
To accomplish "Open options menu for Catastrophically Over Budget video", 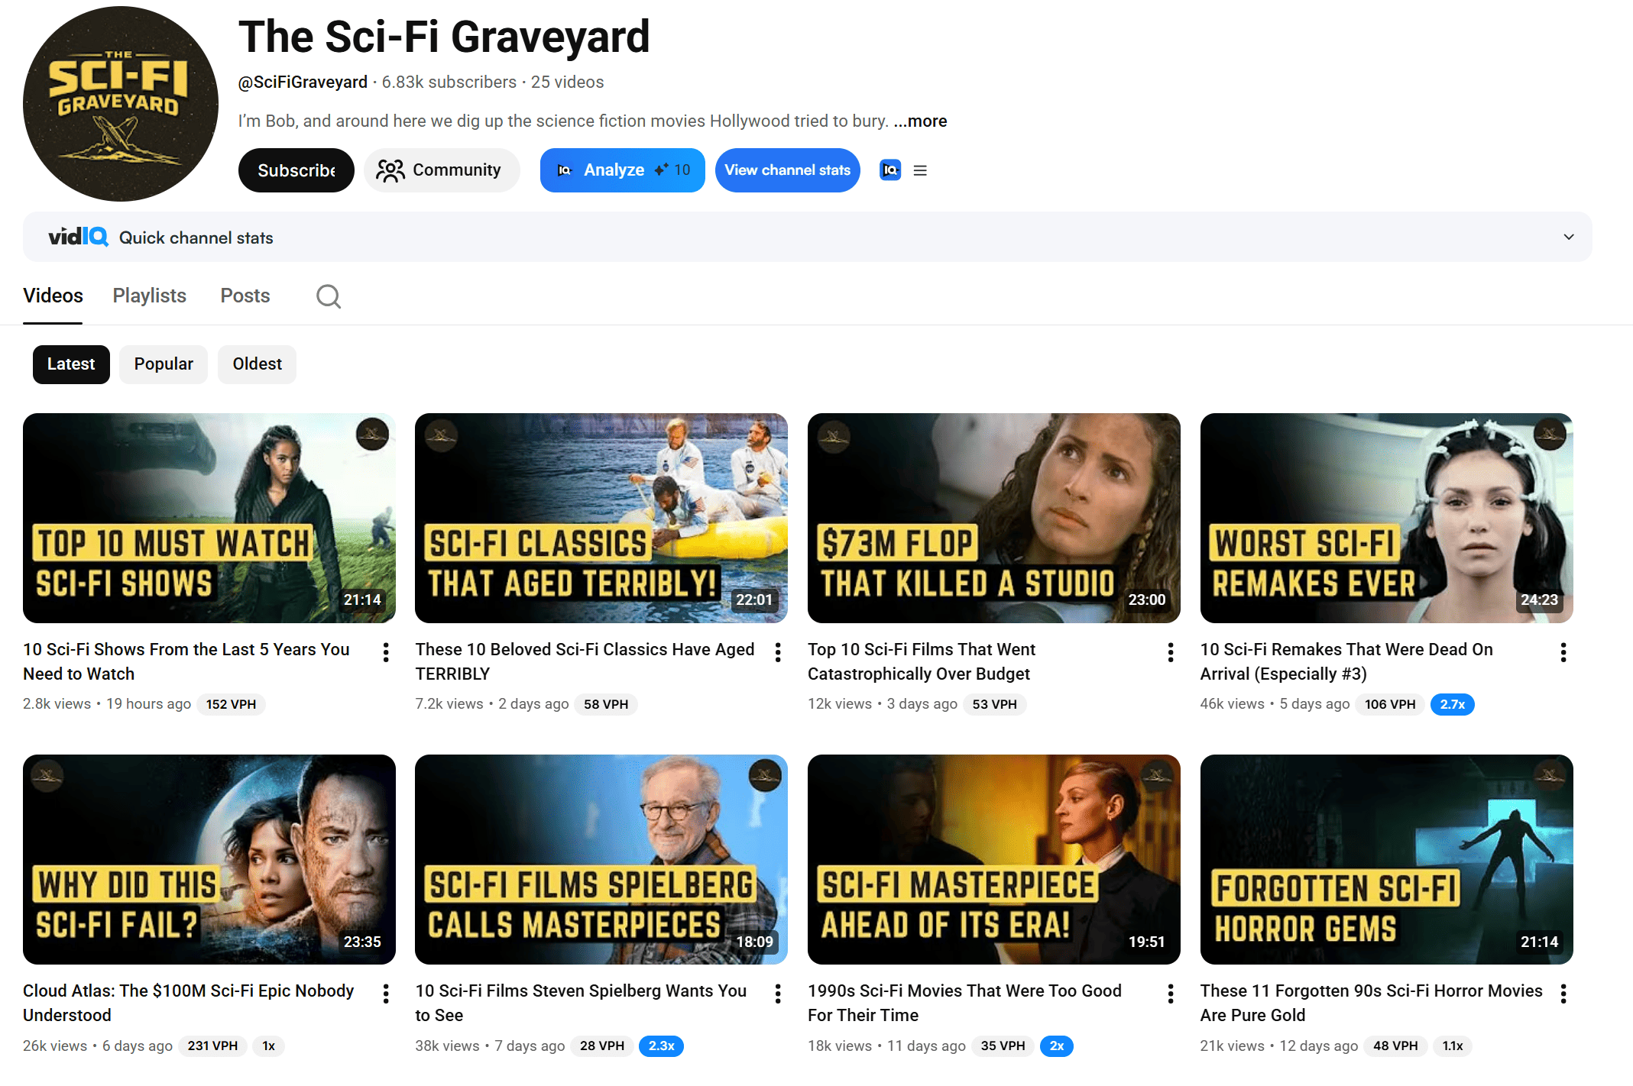I will point(1171,652).
